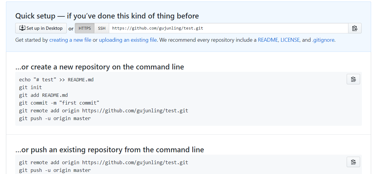Open the creating a new file link
375x174 pixels.
tap(70, 40)
